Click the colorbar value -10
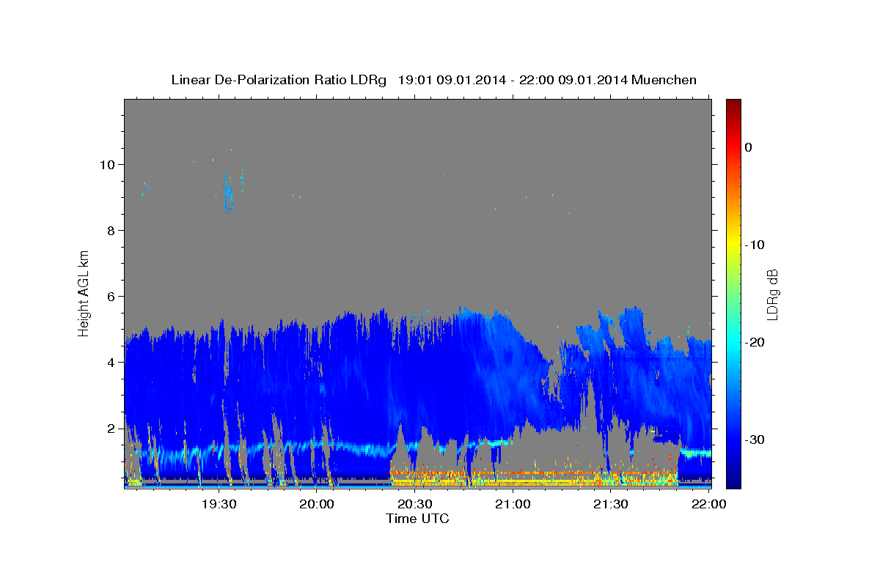 coord(755,245)
